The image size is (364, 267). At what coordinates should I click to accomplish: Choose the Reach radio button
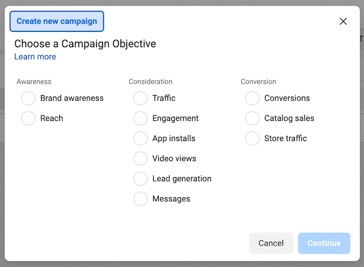[28, 118]
